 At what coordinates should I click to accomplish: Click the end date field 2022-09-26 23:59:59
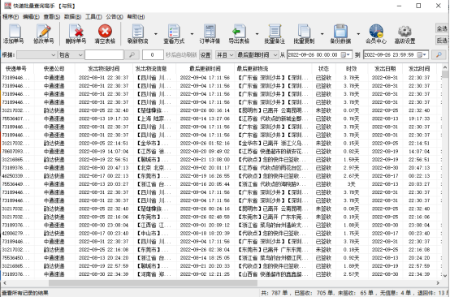pos(396,54)
